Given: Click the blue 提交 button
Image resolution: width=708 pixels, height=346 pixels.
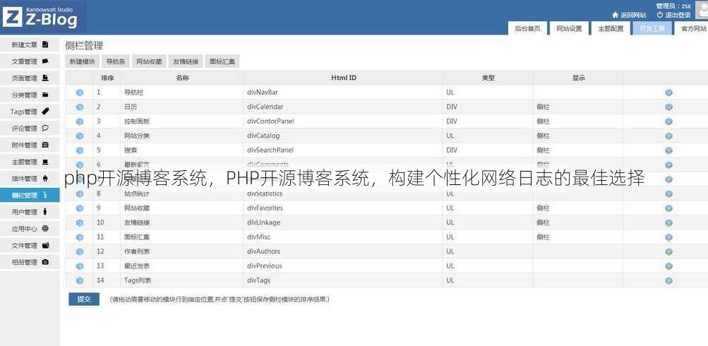Looking at the screenshot, I should [x=84, y=299].
